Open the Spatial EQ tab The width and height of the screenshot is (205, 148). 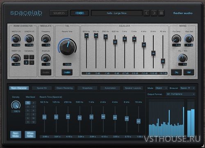click(x=42, y=88)
